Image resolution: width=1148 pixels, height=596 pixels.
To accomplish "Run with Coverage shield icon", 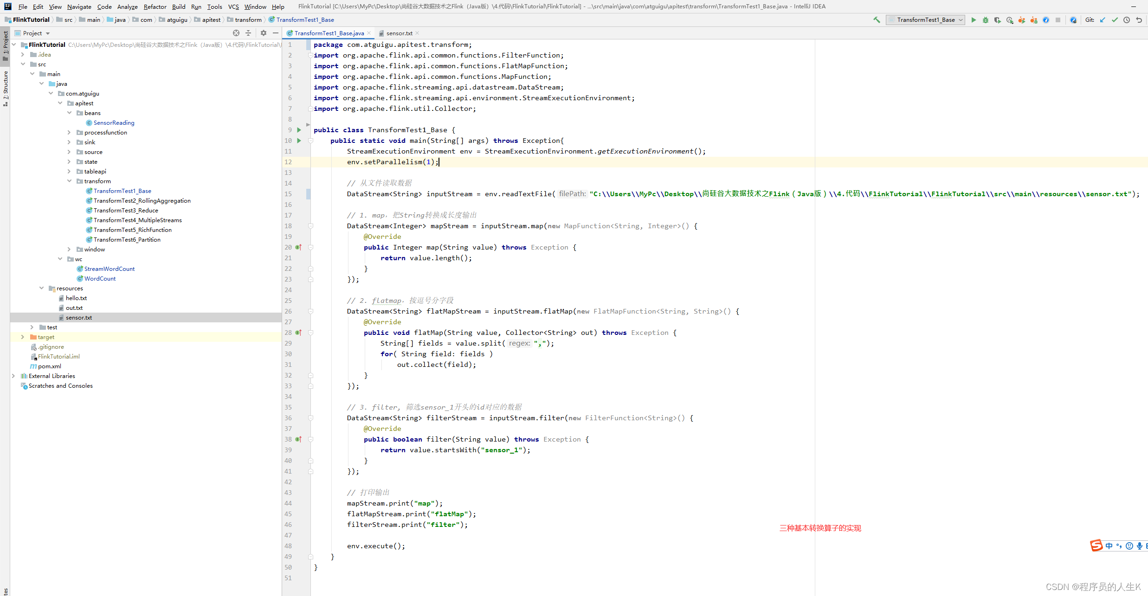I will (997, 20).
